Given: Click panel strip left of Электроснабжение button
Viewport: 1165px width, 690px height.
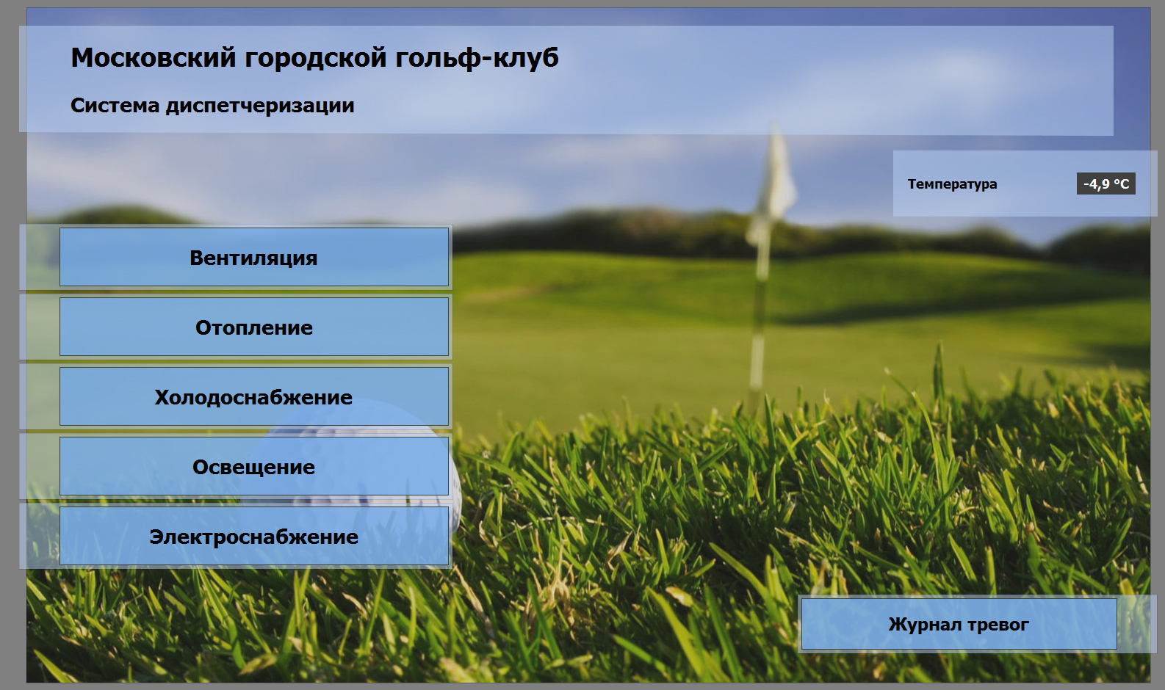Looking at the screenshot, I should (x=40, y=537).
